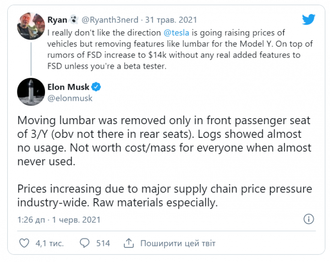
Task: Like the tweet with the heart icon
Action: click(24, 243)
